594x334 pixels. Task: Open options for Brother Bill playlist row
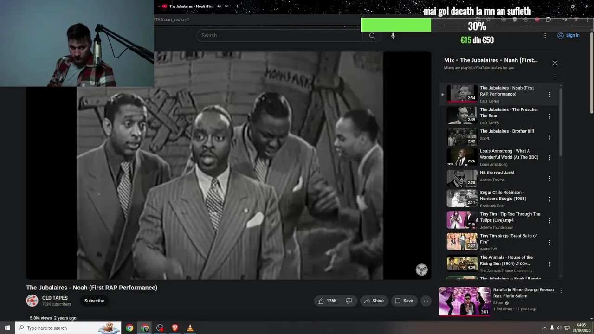550,137
